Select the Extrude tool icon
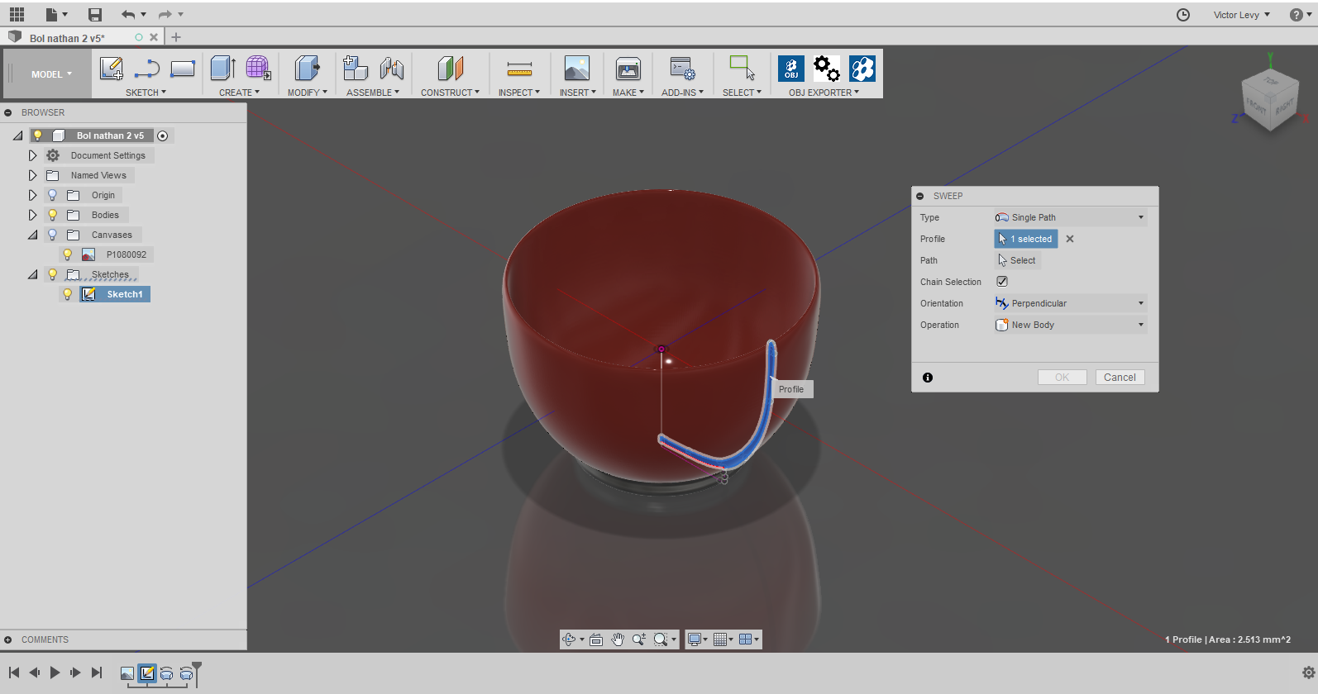This screenshot has width=1318, height=694. coord(222,69)
